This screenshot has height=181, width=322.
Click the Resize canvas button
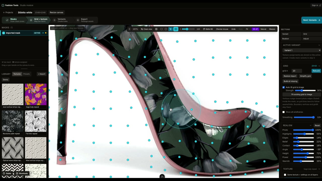[x=56, y=13]
